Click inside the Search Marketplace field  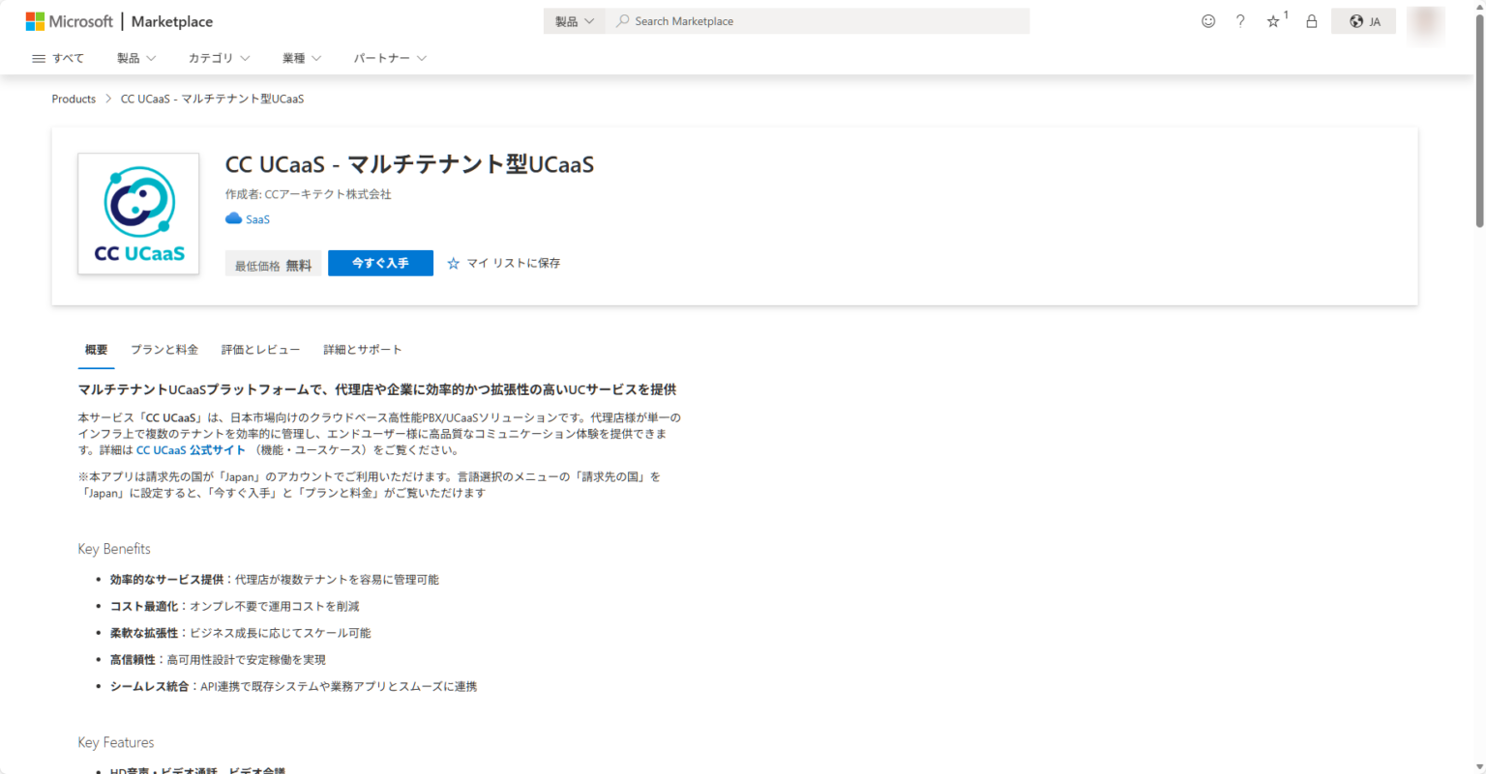pos(818,20)
